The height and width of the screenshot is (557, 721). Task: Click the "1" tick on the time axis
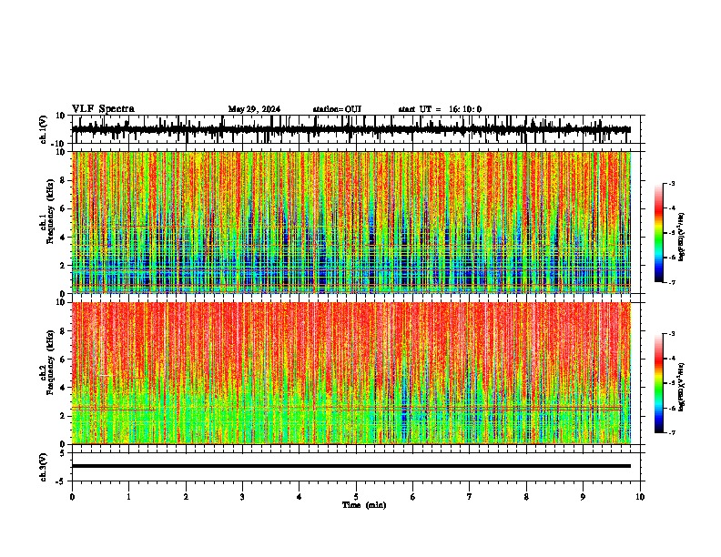pyautogui.click(x=128, y=497)
